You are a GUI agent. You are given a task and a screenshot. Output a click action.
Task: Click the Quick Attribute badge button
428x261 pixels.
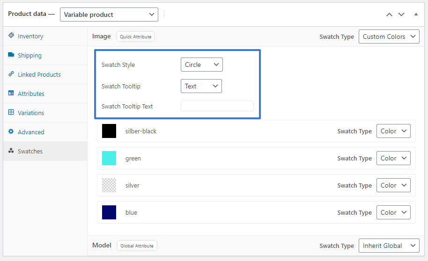[x=135, y=36]
